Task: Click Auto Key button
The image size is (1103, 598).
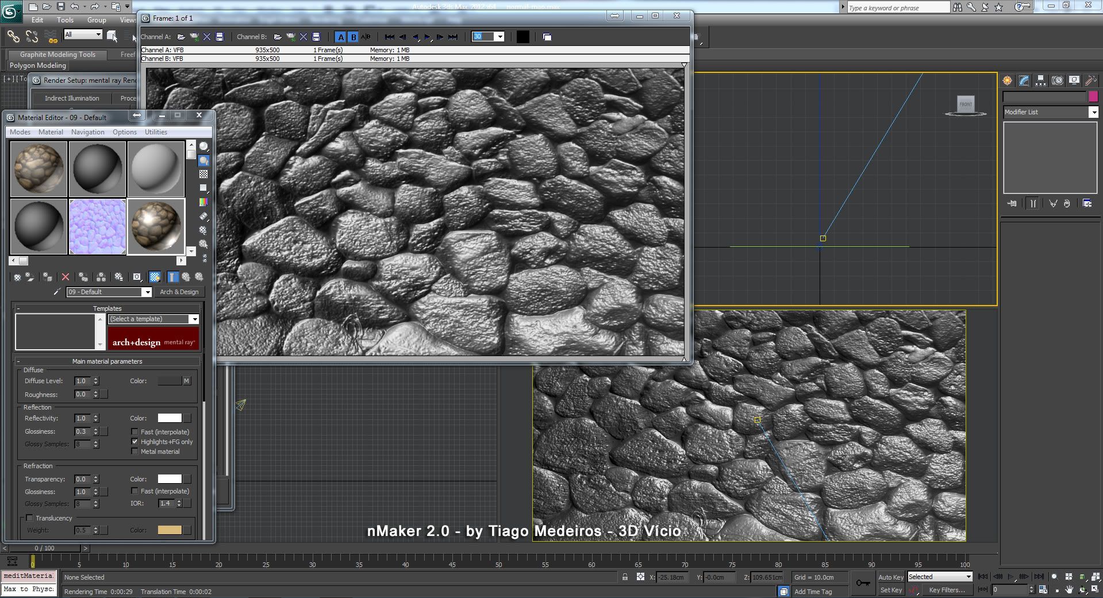Action: click(890, 577)
